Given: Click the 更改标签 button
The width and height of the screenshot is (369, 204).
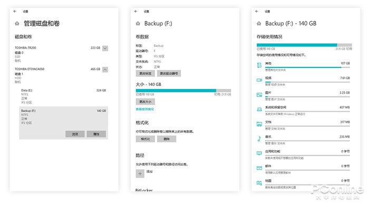Looking at the screenshot, I should 145,73.
